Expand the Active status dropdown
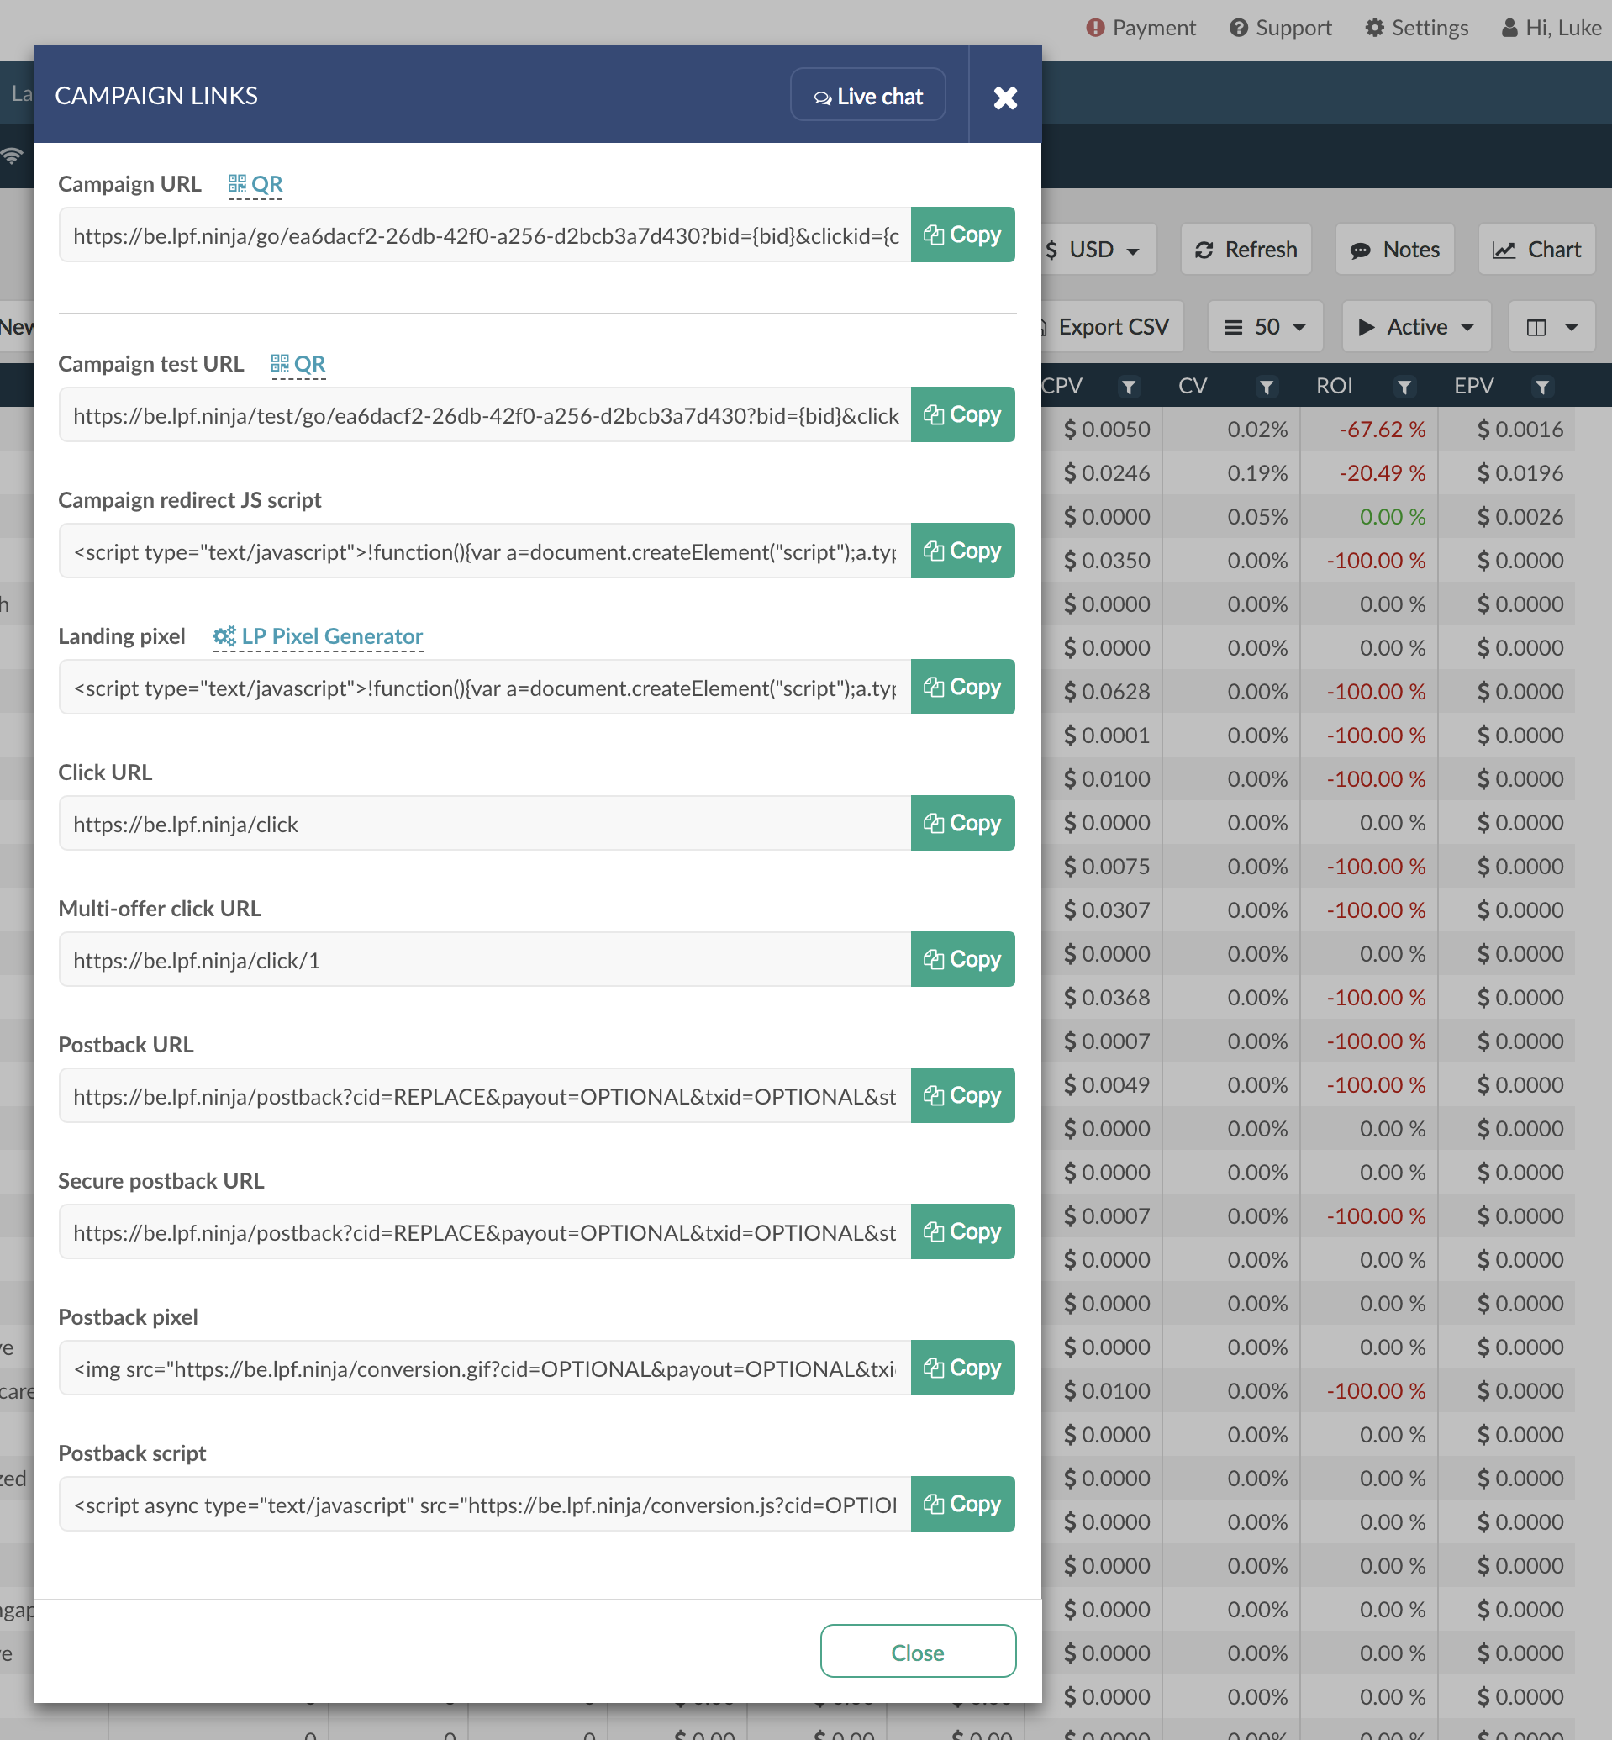This screenshot has height=1740, width=1612. [x=1415, y=327]
